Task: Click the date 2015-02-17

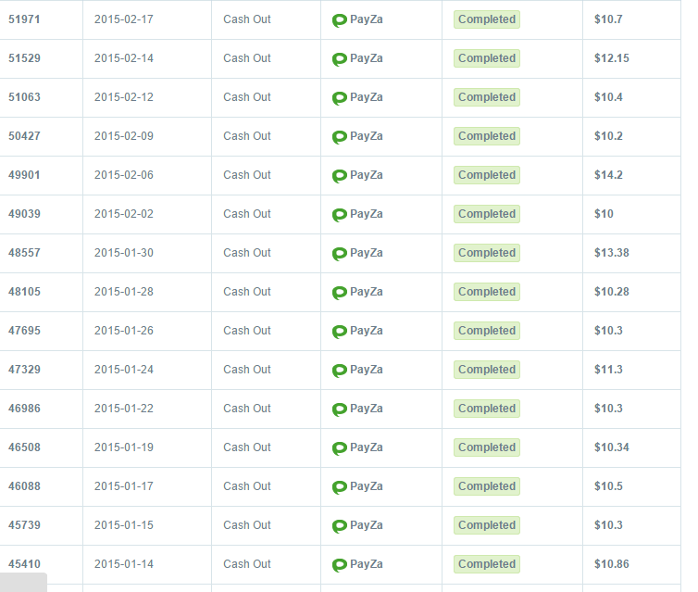Action: tap(124, 19)
